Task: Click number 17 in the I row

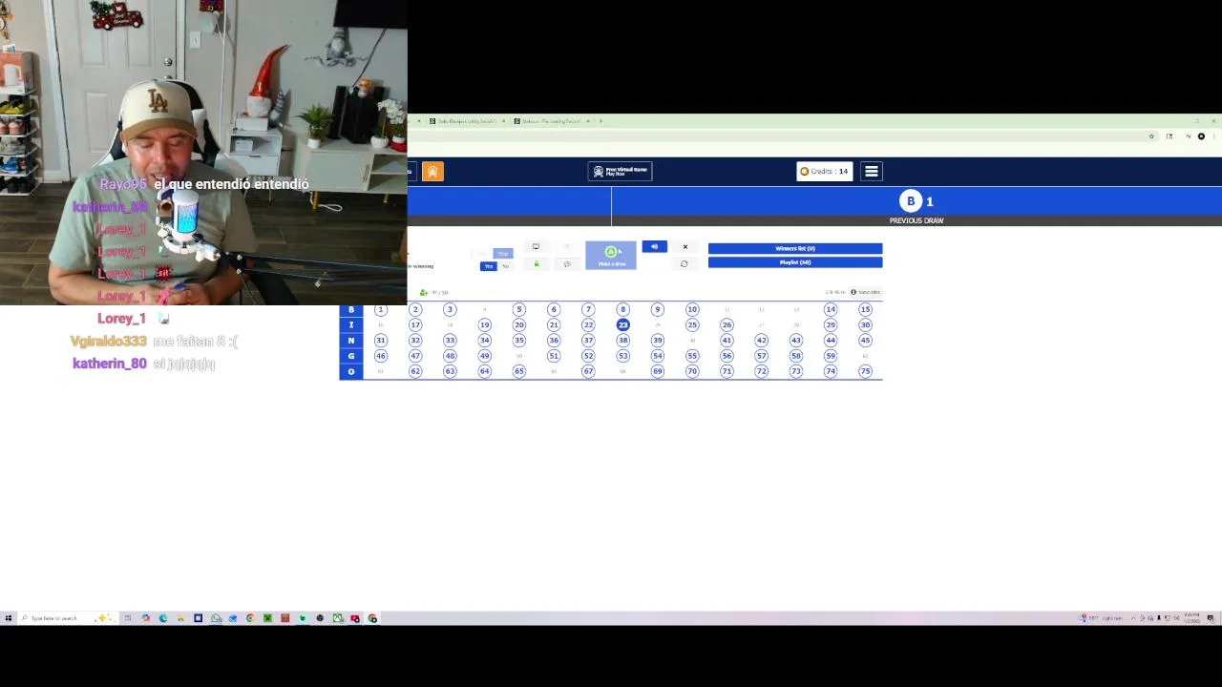Action: (x=415, y=324)
